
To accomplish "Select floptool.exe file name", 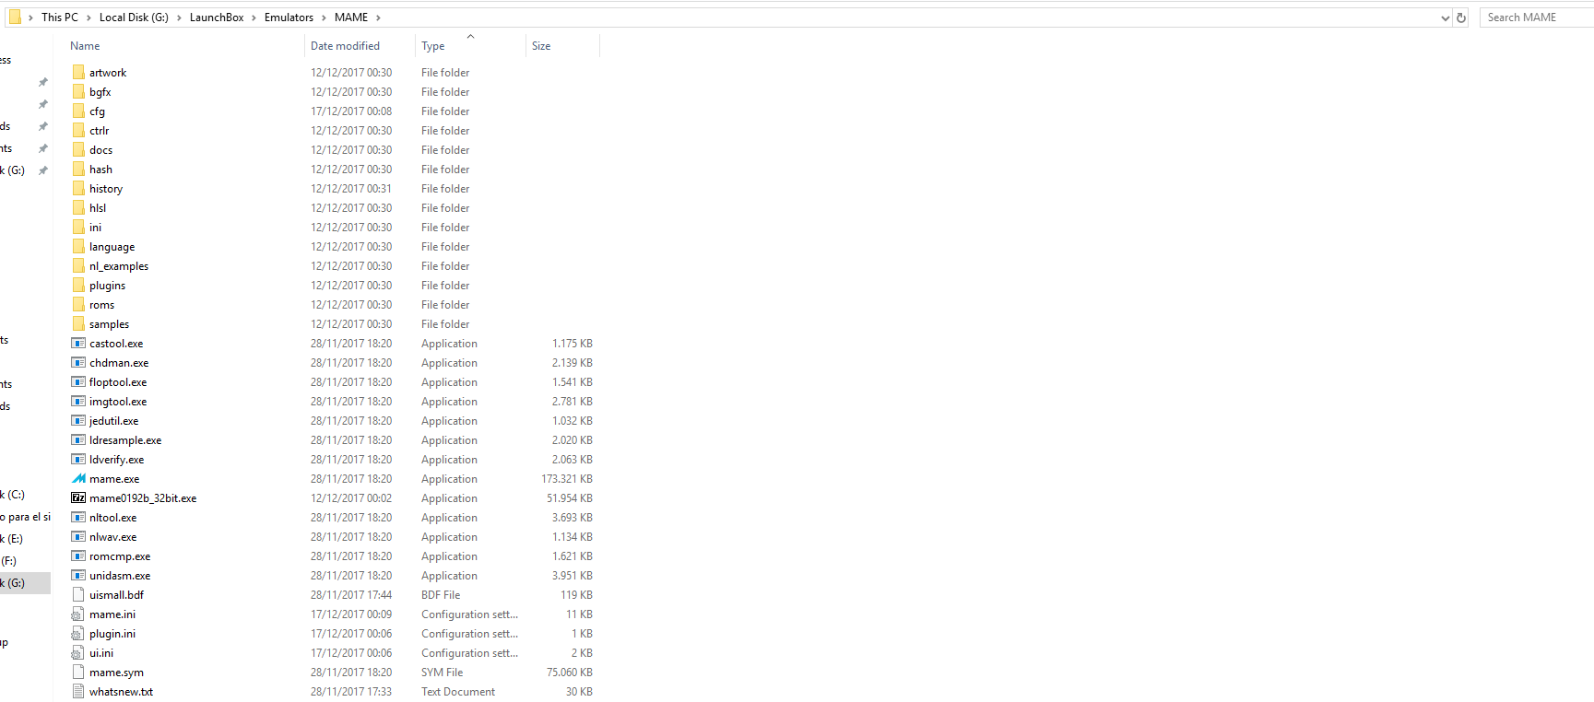I will (x=118, y=381).
